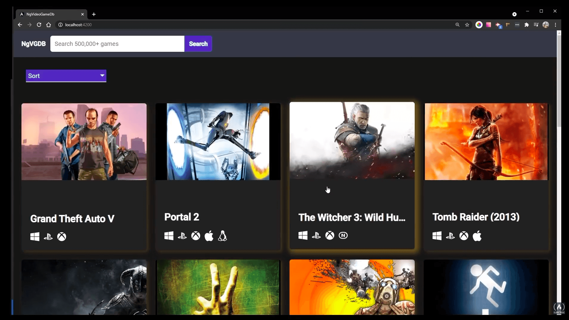Click the Linux penguin icon under Portal 2
Viewport: 569px width, 320px height.
tap(222, 236)
